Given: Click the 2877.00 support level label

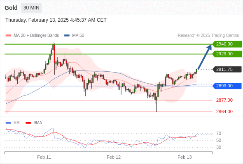Looking at the screenshot, I should click(x=224, y=100).
